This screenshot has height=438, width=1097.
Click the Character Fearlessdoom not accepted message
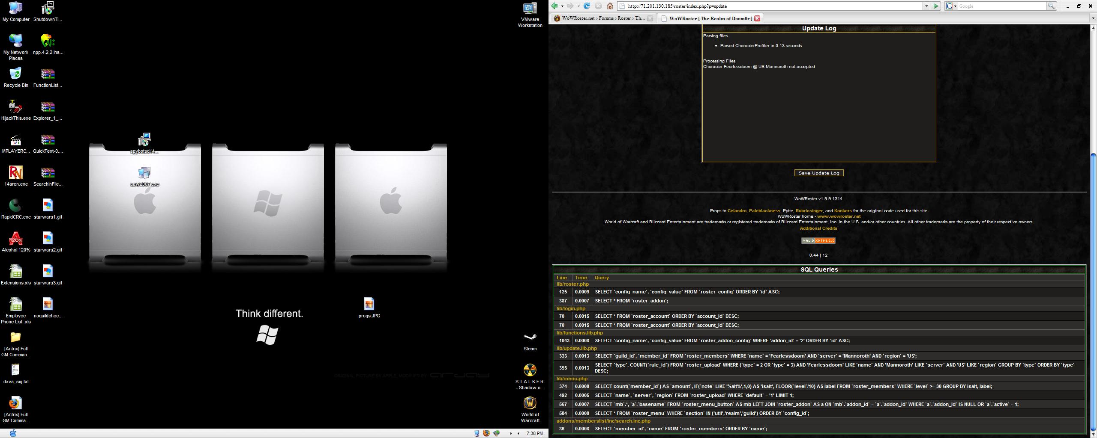pyautogui.click(x=759, y=66)
